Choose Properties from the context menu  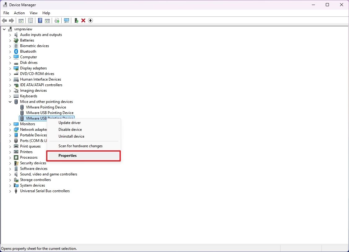(68, 155)
